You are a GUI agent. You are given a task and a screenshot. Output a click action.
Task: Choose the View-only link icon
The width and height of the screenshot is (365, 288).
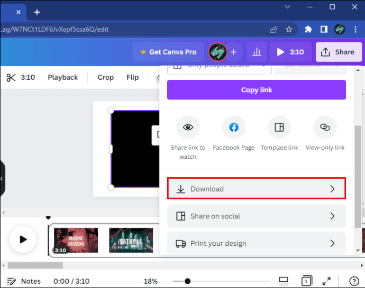click(x=325, y=127)
